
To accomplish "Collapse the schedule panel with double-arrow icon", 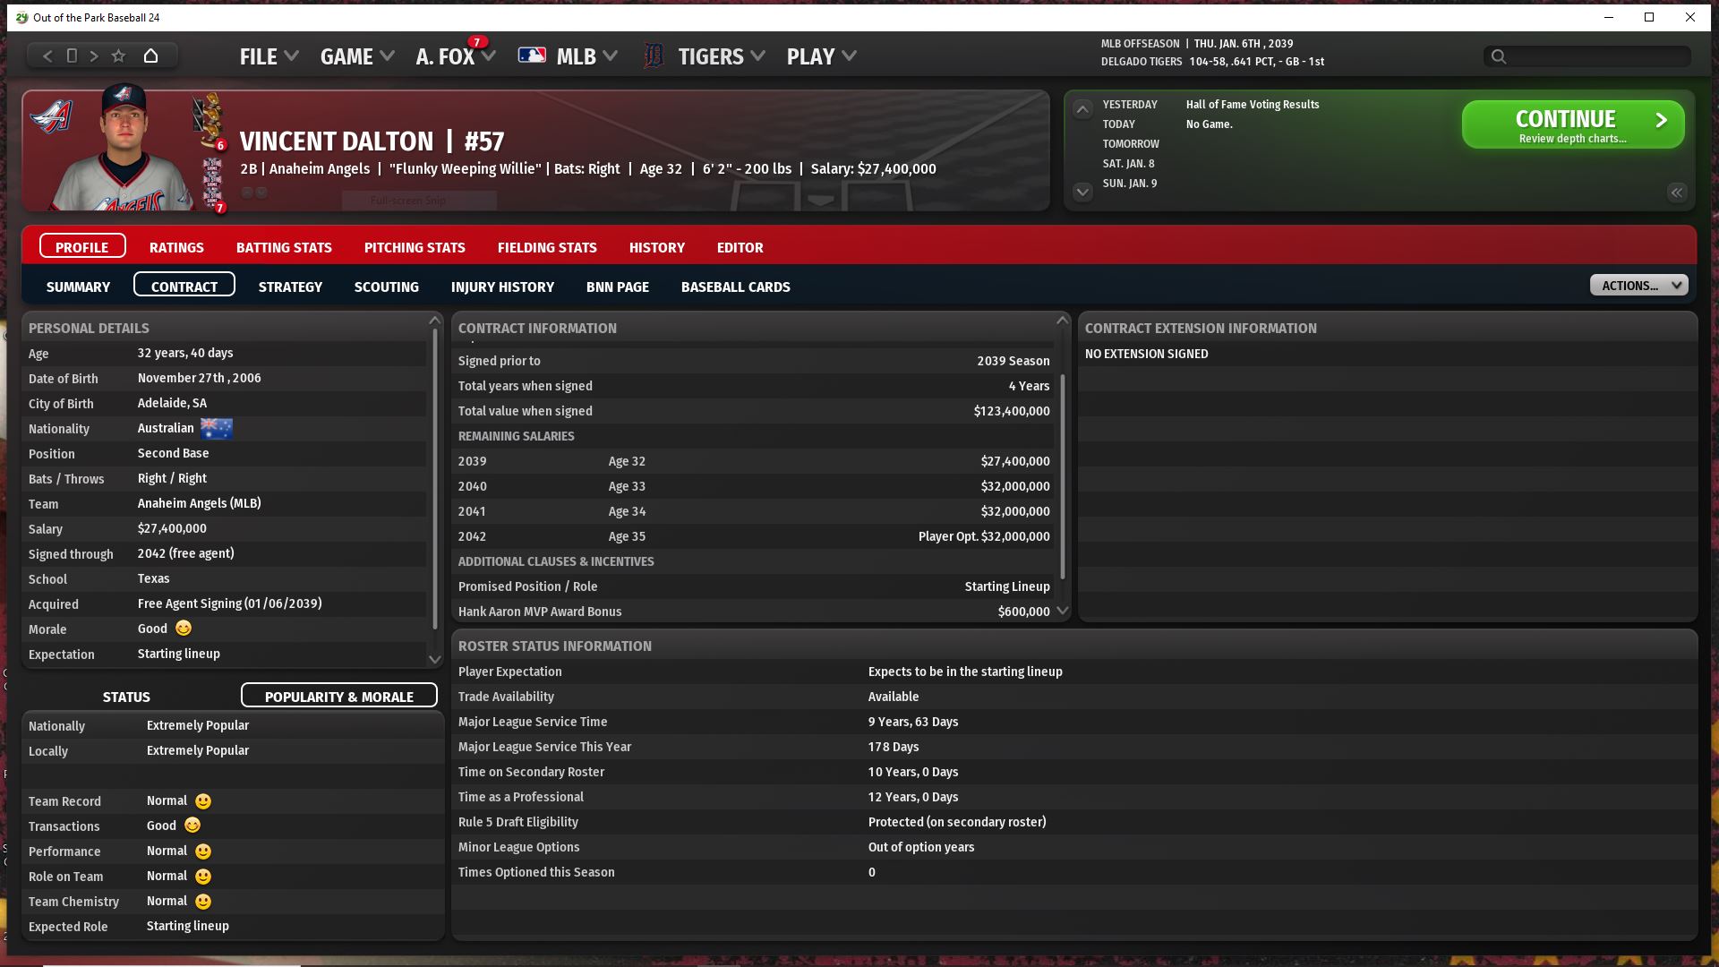I will click(1676, 192).
